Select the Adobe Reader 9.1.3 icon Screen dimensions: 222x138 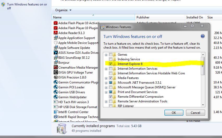pyautogui.click(x=56, y=33)
